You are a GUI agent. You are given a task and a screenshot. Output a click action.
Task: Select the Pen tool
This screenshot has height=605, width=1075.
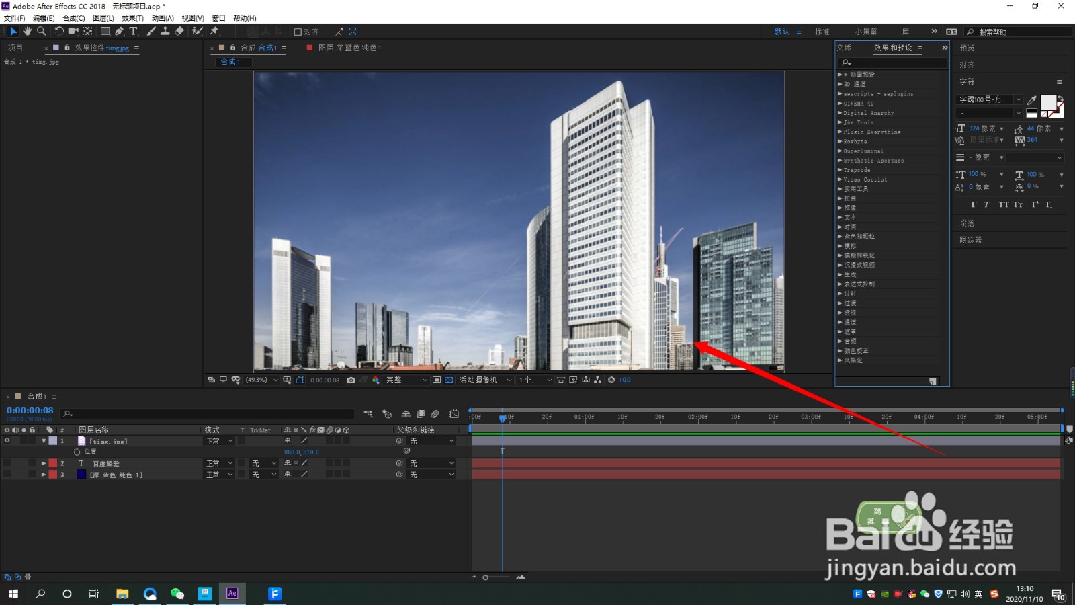119,32
